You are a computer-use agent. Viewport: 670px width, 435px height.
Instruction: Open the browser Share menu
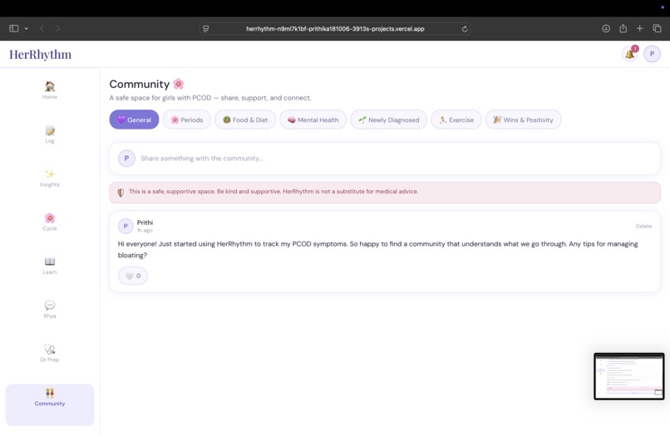tap(623, 28)
